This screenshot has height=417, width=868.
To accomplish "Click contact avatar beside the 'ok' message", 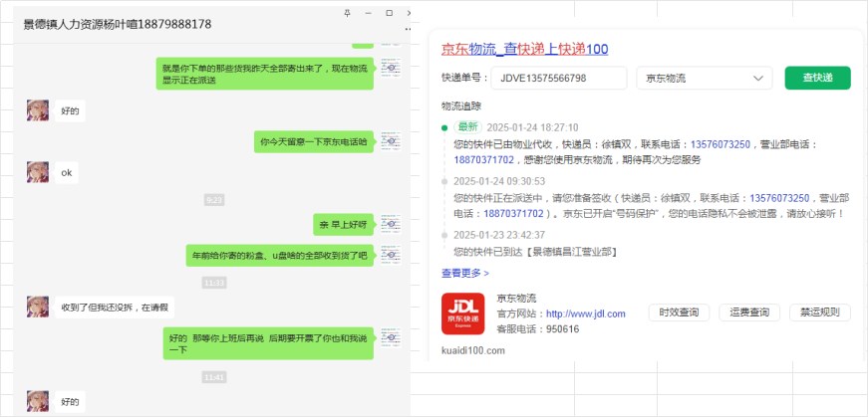I will click(x=38, y=172).
